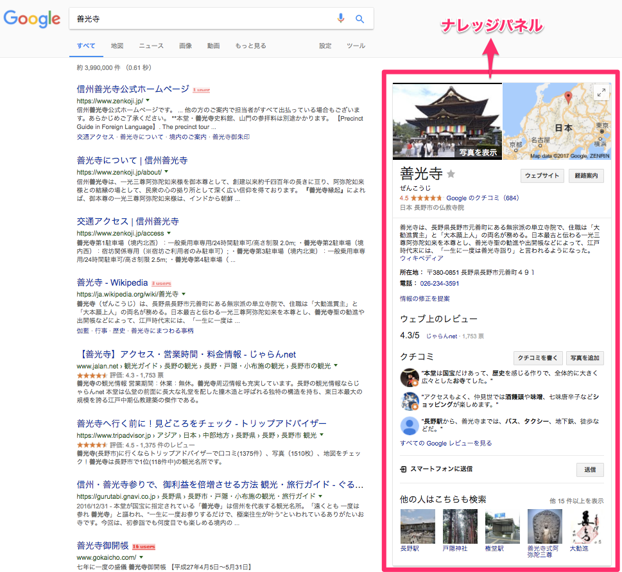Click 経路案内 button

586,176
